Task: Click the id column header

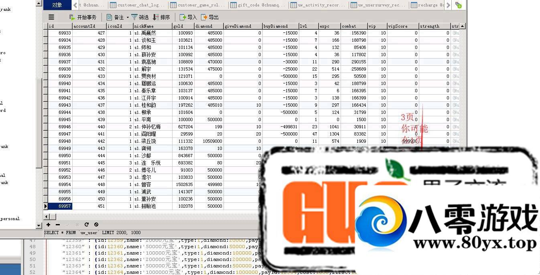Action: (x=60, y=26)
